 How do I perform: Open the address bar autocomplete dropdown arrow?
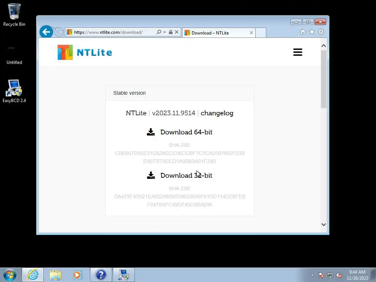[x=164, y=32]
